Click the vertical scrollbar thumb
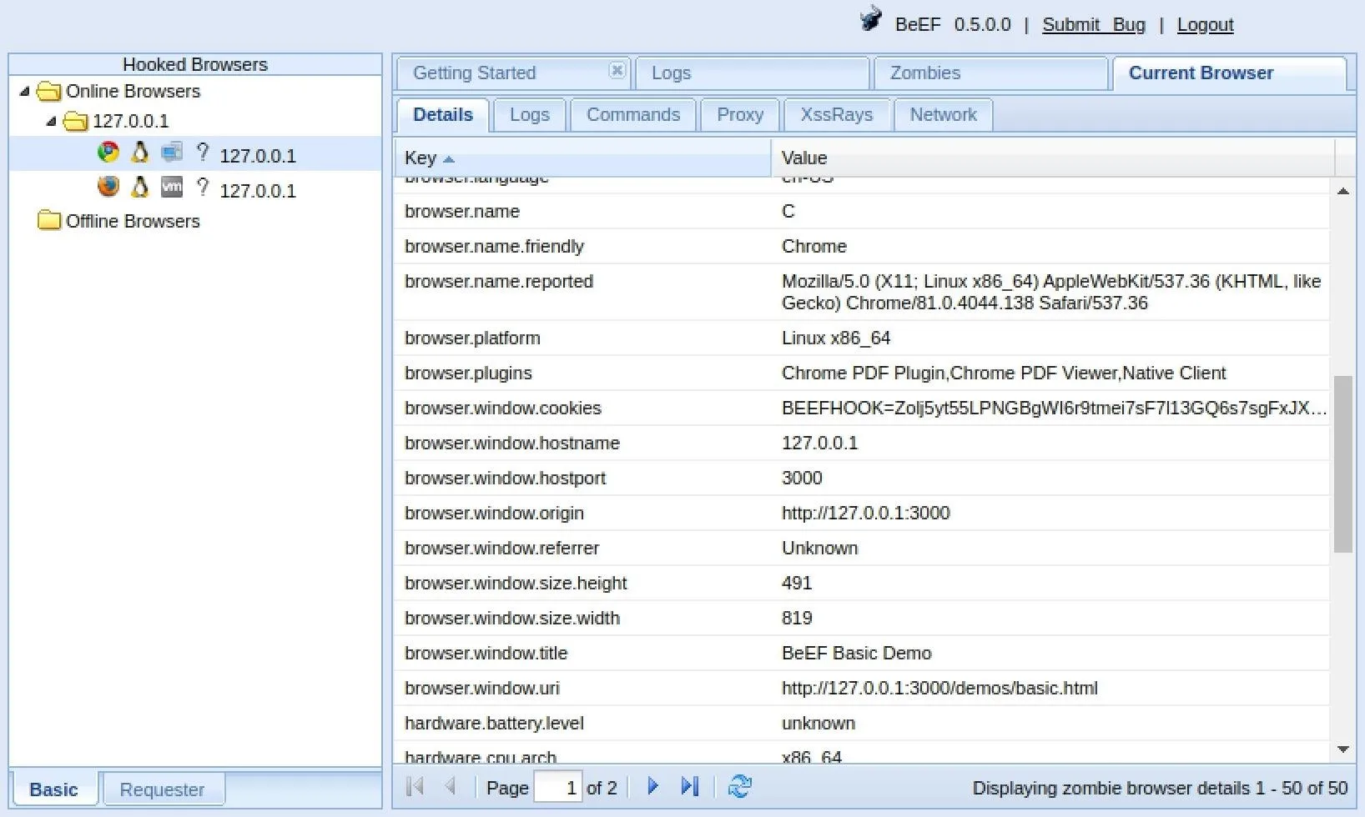The width and height of the screenshot is (1365, 817). [x=1342, y=464]
